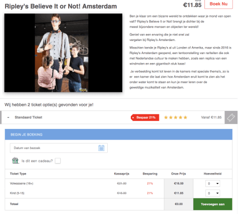Image resolution: width=238 pixels, height=214 pixels.
Task: Open the Volwassene quantity dropdown
Action: tap(212, 183)
